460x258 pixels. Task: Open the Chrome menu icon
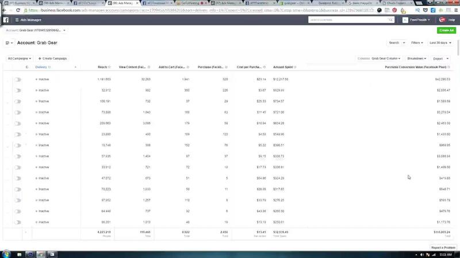pos(456,10)
